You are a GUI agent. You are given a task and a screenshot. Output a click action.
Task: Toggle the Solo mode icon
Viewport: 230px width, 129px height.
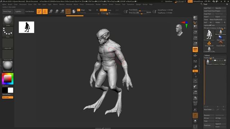pos(195,121)
